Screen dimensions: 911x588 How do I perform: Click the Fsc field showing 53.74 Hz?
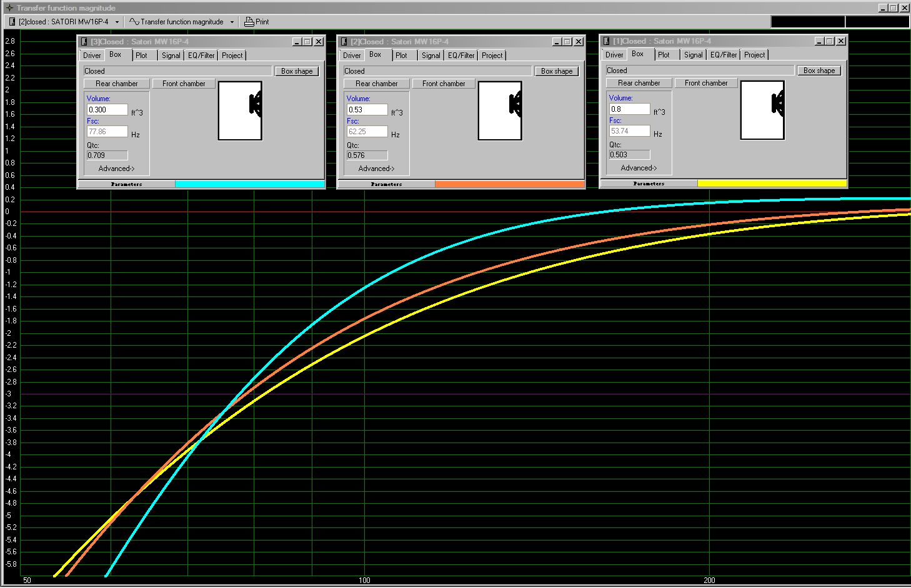(x=630, y=131)
